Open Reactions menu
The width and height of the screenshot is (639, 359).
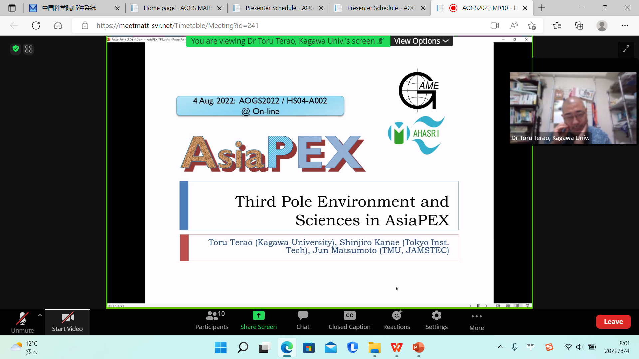point(396,320)
